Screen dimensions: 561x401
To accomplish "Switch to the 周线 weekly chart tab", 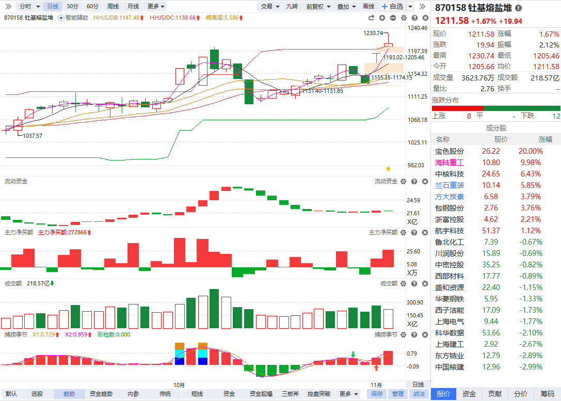I will pos(113,6).
